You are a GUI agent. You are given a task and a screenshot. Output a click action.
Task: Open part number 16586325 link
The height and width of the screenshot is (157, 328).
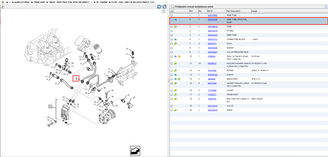click(x=212, y=99)
